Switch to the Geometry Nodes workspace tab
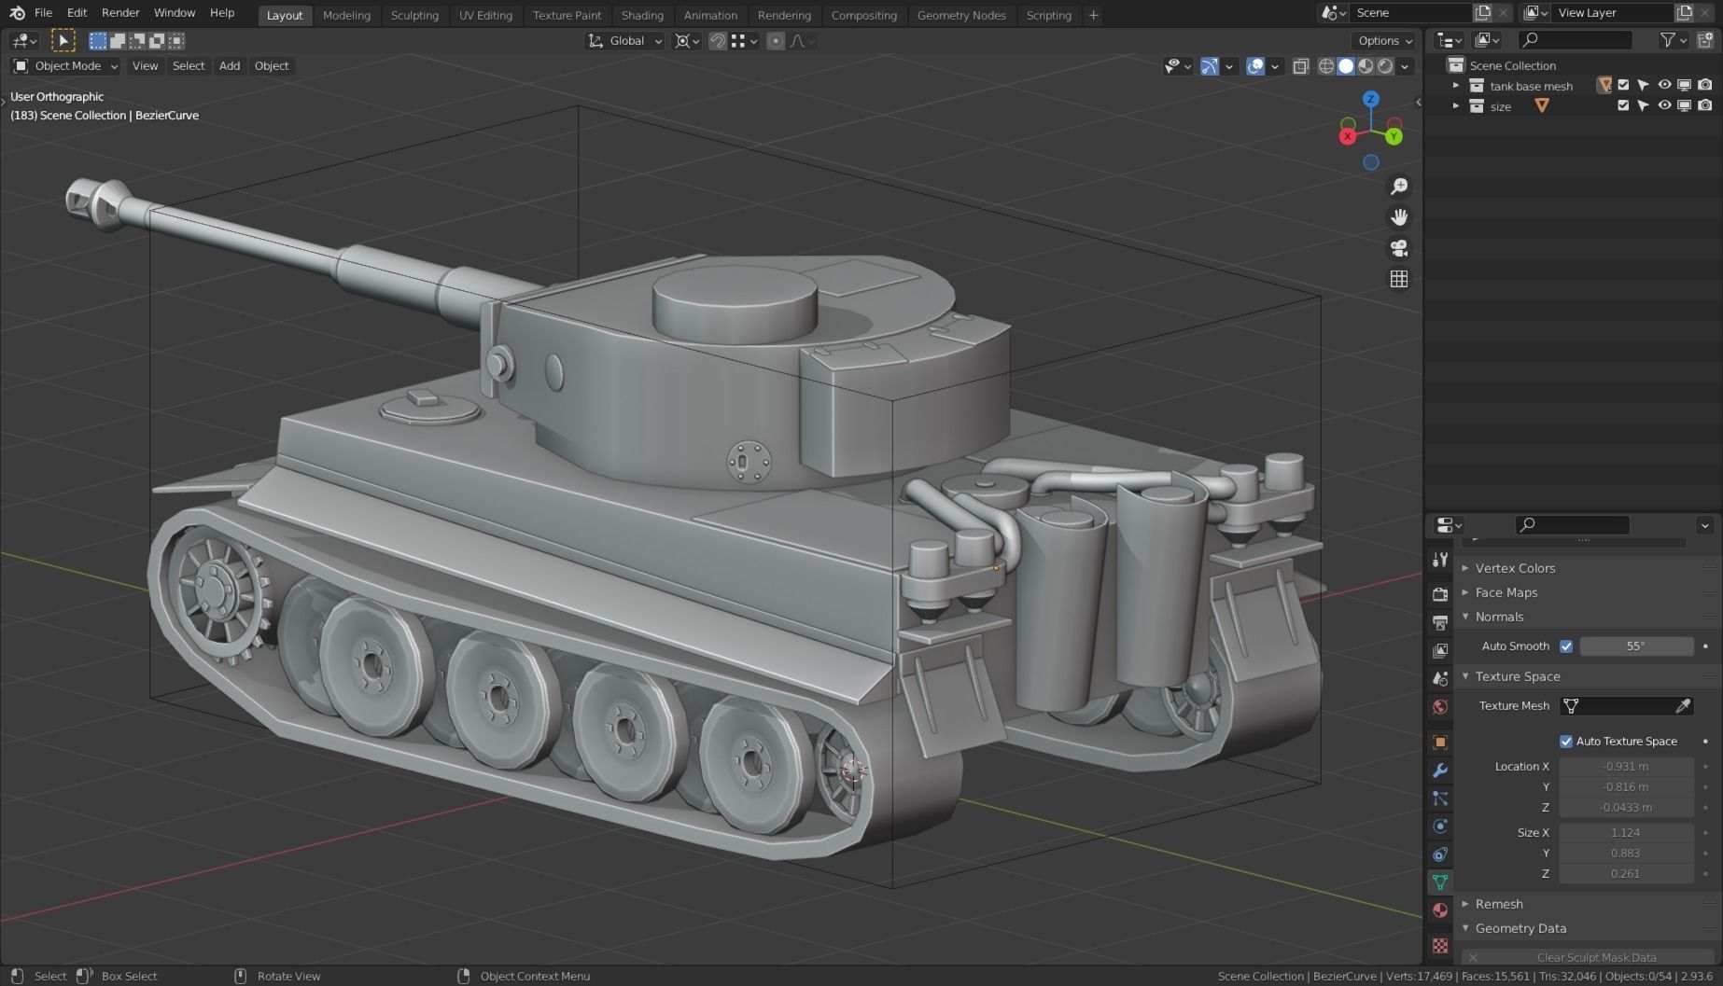1723x986 pixels. 961,15
